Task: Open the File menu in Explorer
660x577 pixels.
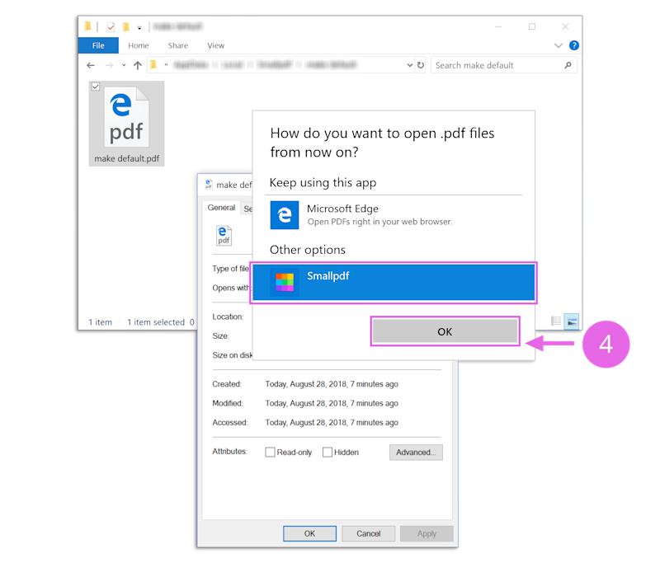Action: (x=98, y=45)
